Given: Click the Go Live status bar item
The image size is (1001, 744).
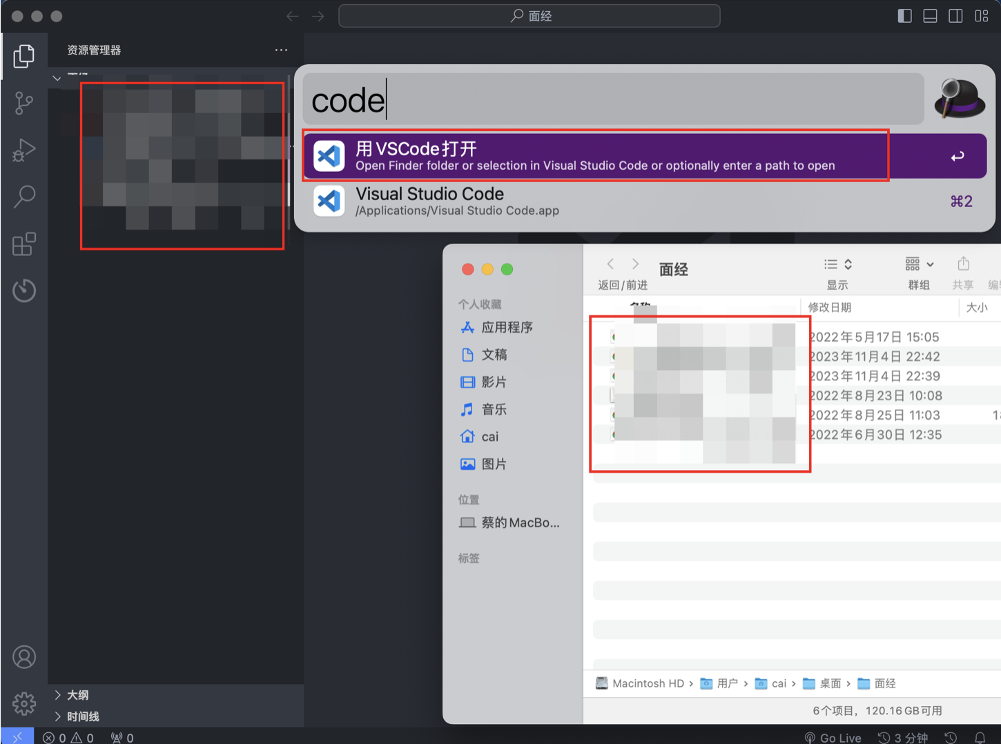Looking at the screenshot, I should click(x=833, y=737).
